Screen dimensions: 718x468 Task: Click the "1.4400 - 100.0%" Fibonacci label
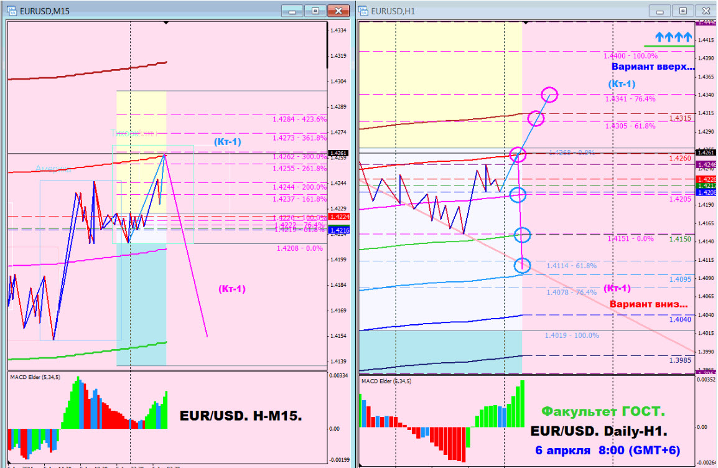tap(630, 56)
